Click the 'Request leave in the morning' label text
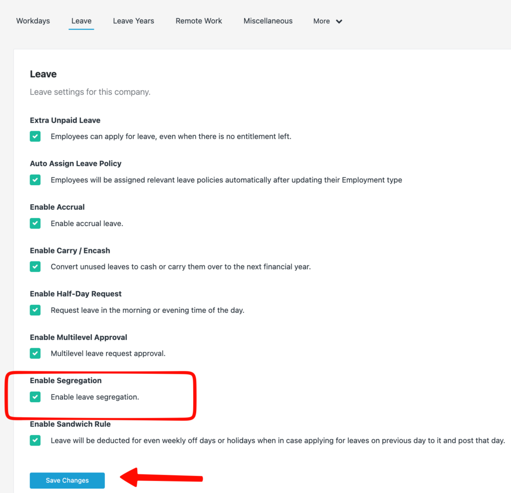The height and width of the screenshot is (493, 511). click(147, 310)
